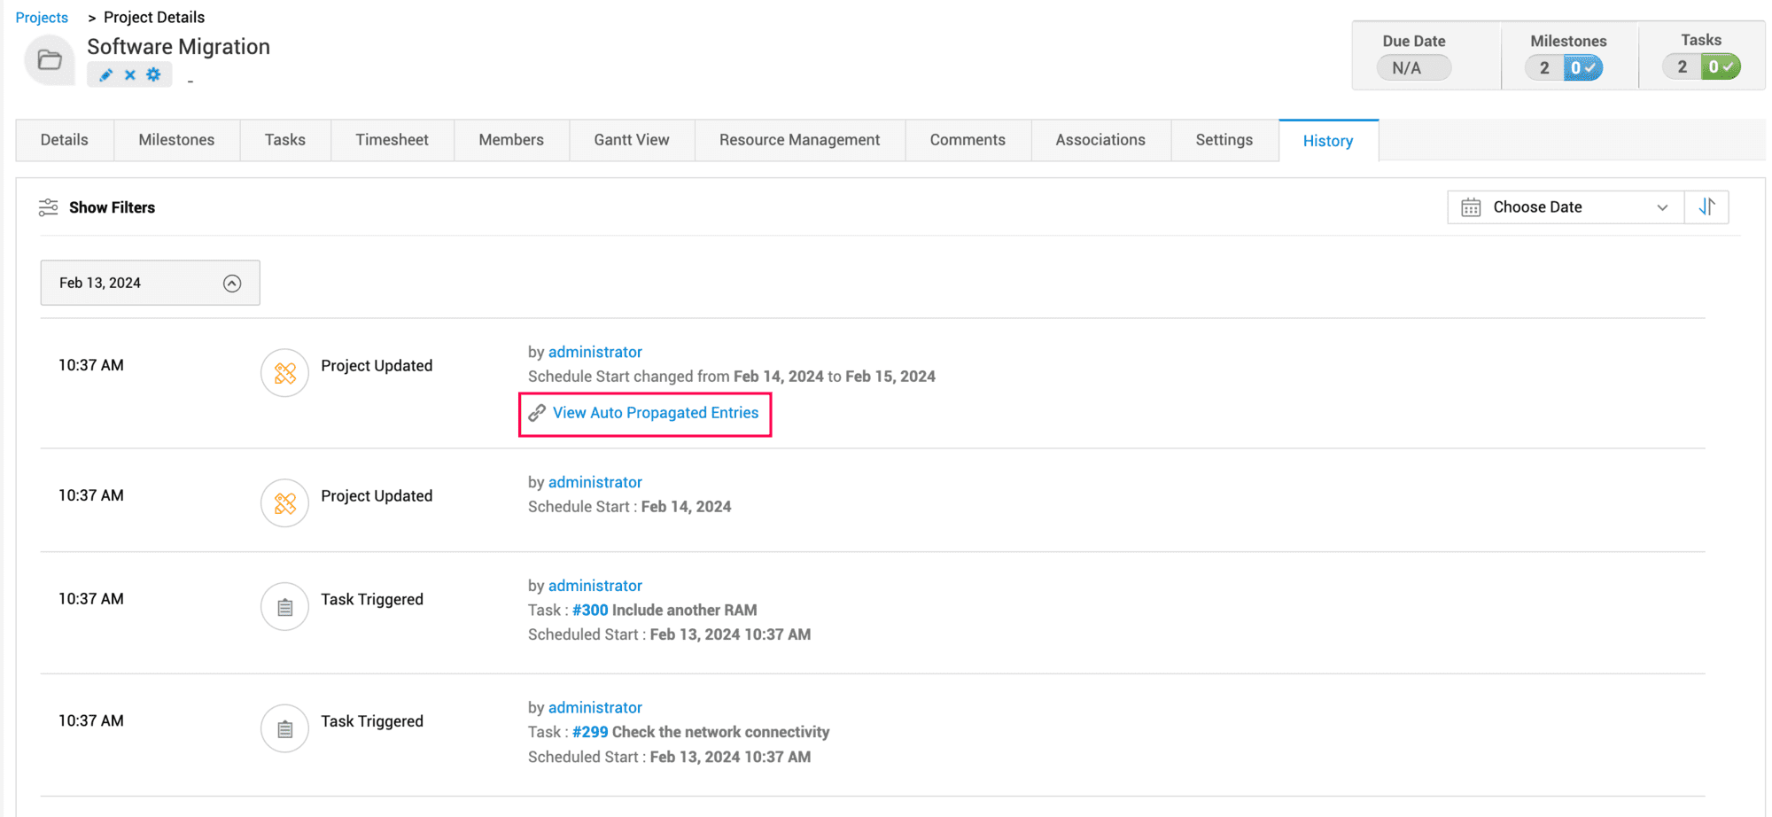This screenshot has width=1772, height=817.
Task: Open task #300 link
Action: 590,611
